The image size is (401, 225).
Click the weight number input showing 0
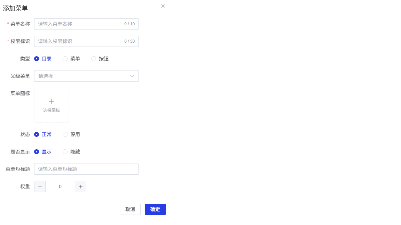pyautogui.click(x=60, y=186)
